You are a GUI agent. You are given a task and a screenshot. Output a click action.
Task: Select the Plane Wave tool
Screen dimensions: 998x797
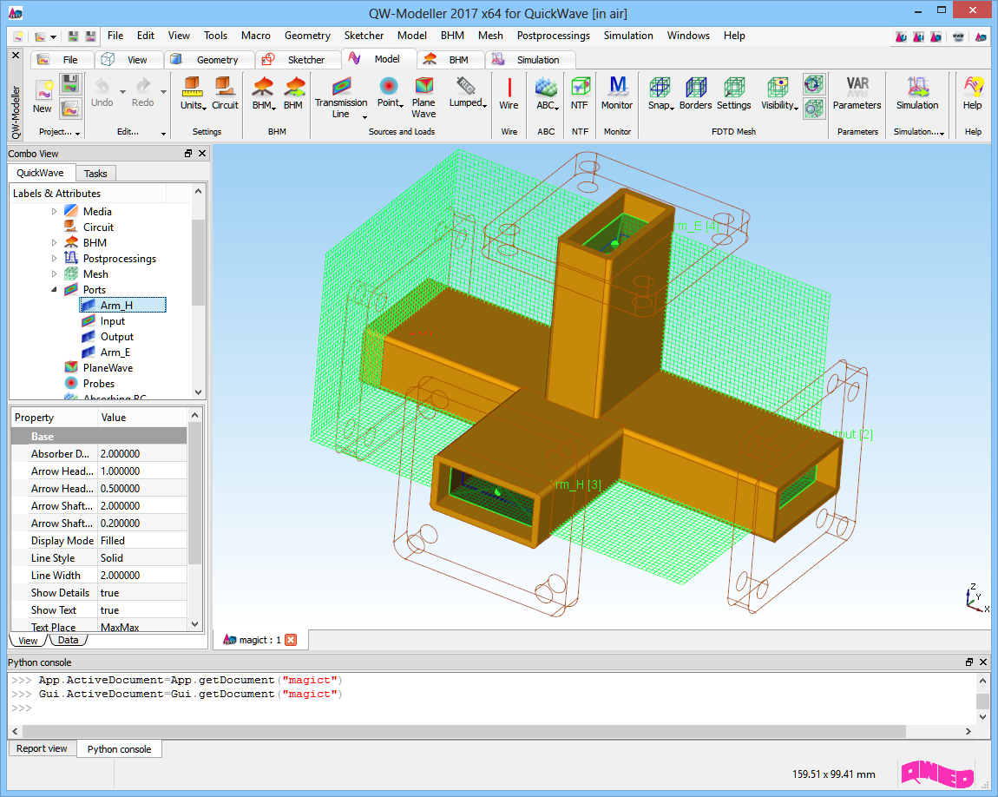pyautogui.click(x=423, y=97)
